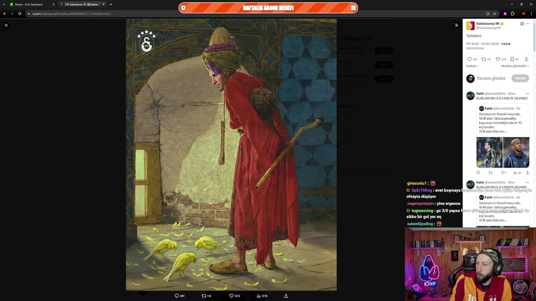Close the photo viewer with the X icon
The width and height of the screenshot is (536, 301).
[6, 26]
